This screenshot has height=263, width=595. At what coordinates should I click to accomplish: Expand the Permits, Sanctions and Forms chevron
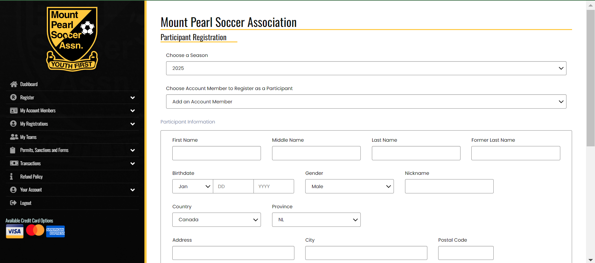pos(133,150)
